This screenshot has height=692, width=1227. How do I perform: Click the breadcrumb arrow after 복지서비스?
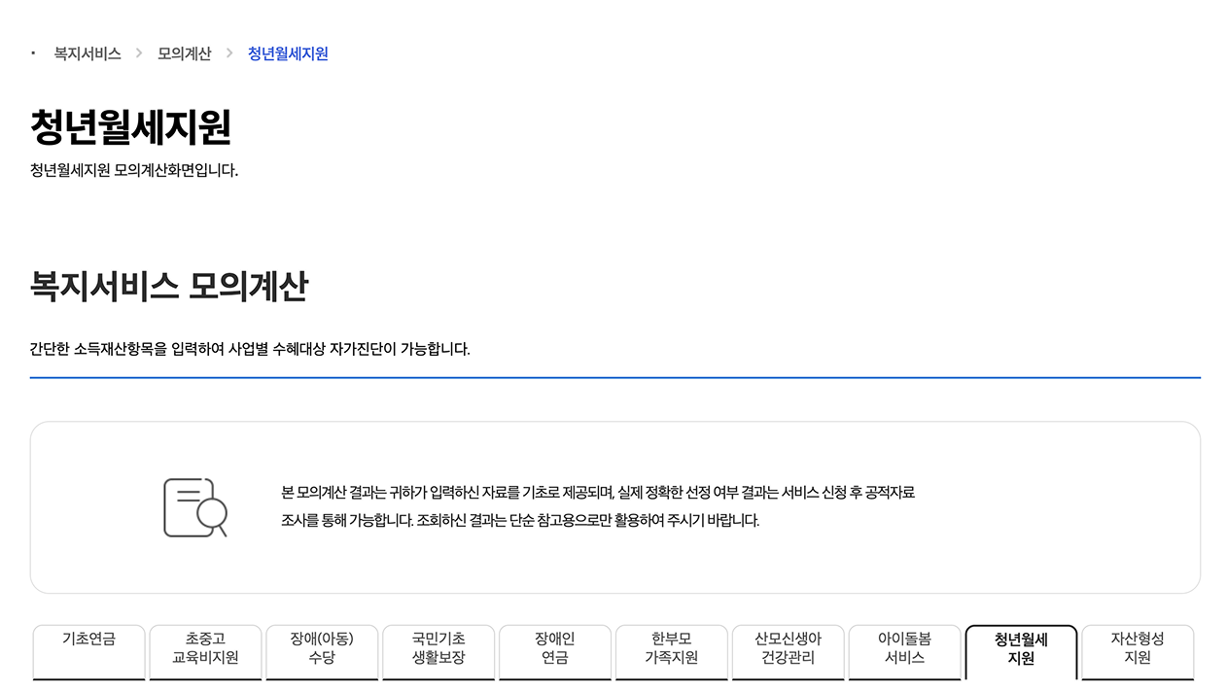click(139, 53)
